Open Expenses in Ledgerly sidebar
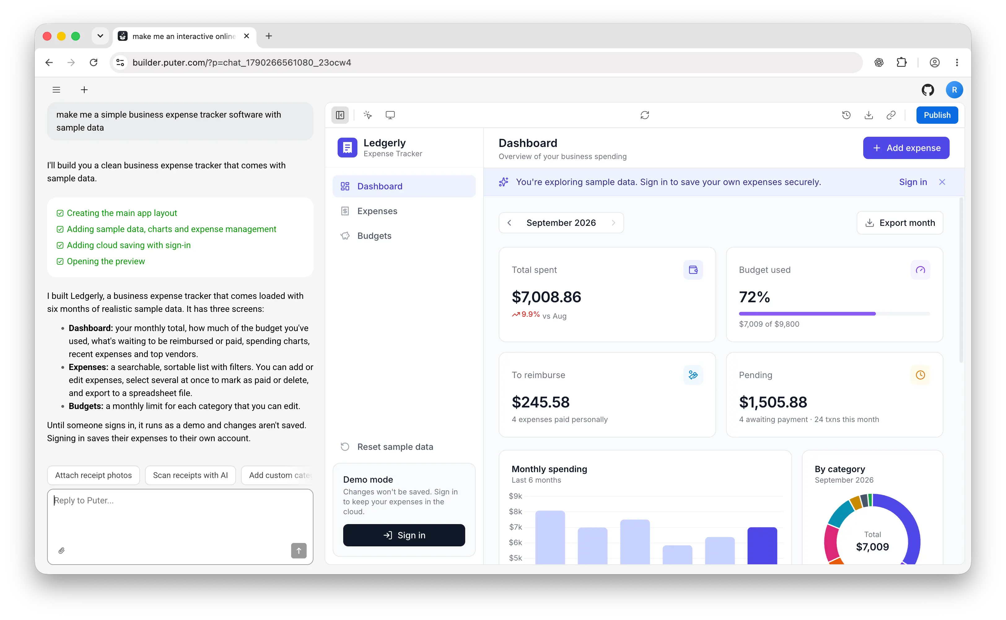Viewport: 1006px width, 620px height. coord(404,211)
